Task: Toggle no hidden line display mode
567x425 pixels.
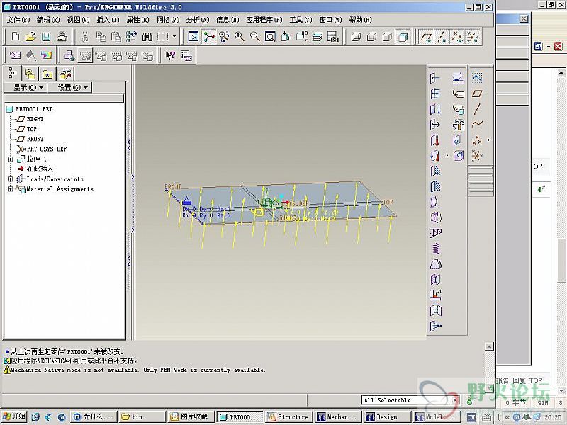Action: pos(387,37)
